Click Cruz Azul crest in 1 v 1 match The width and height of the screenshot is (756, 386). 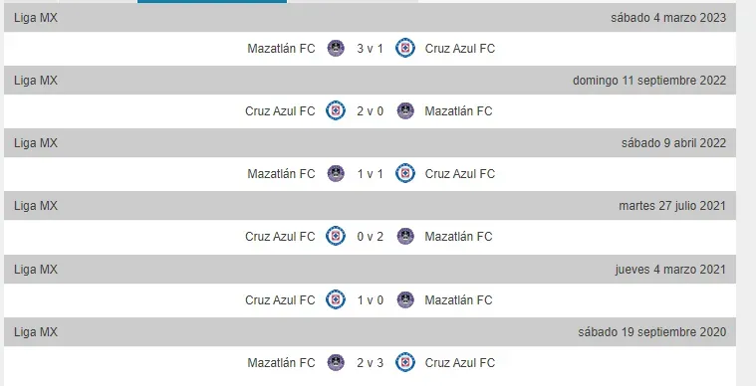tap(405, 174)
